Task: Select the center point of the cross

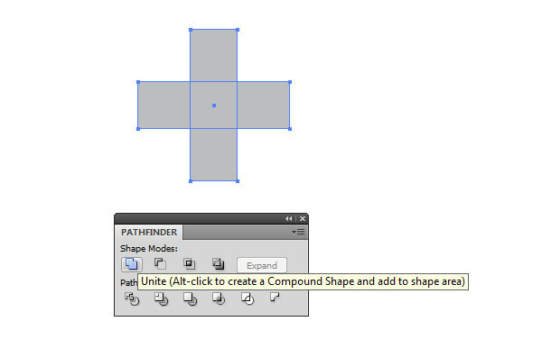Action: 214,106
